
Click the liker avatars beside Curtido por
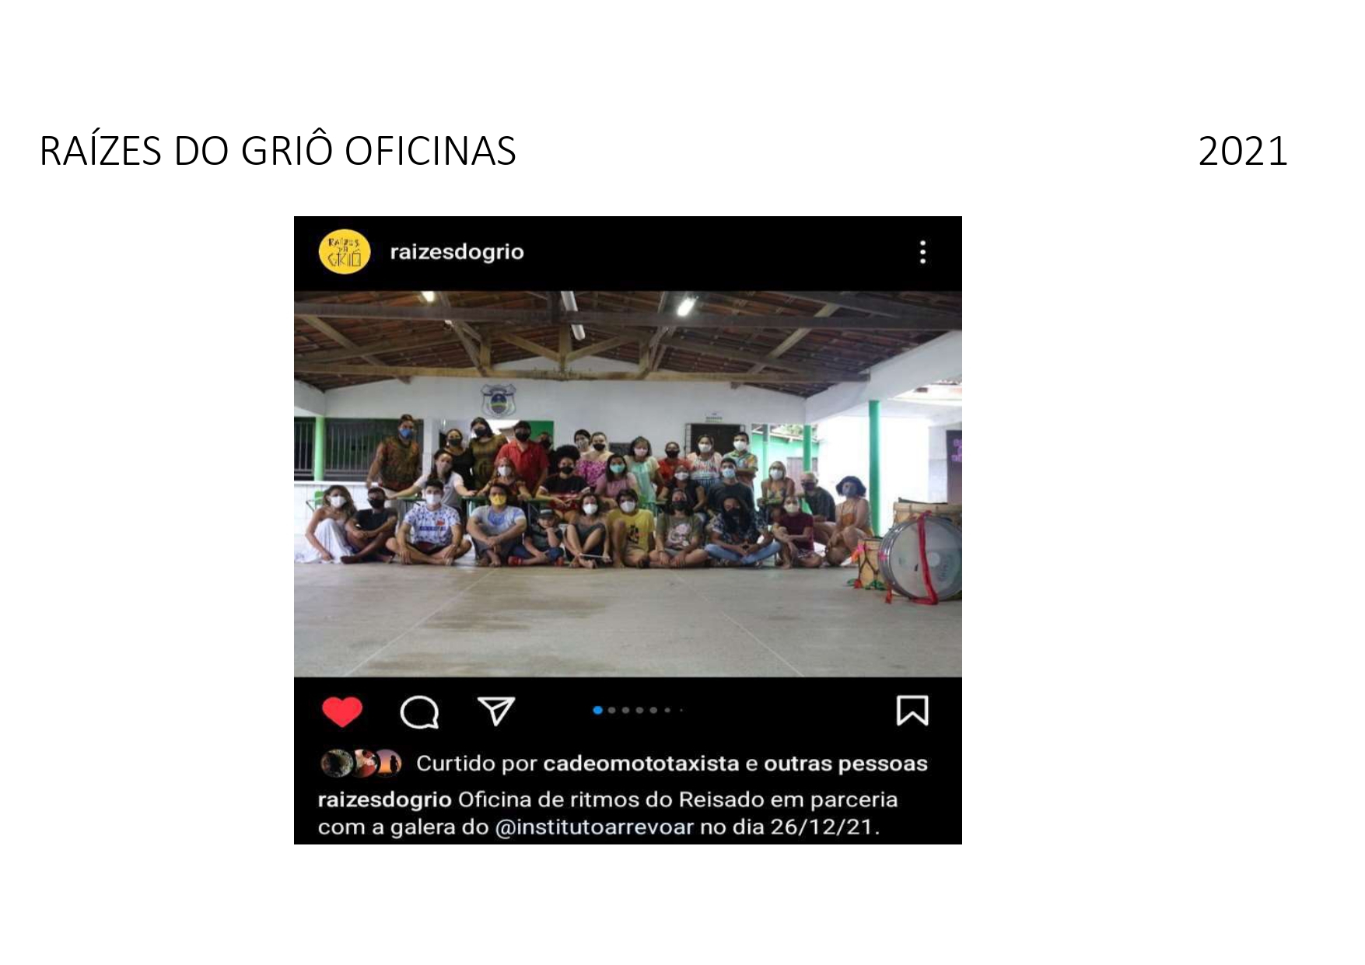pyautogui.click(x=362, y=764)
